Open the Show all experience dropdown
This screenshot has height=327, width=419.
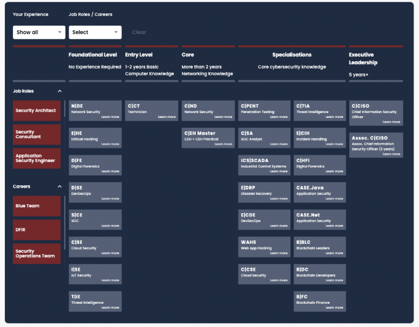[39, 32]
